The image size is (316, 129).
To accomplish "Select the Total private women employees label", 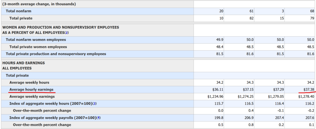I will [x=38, y=47].
